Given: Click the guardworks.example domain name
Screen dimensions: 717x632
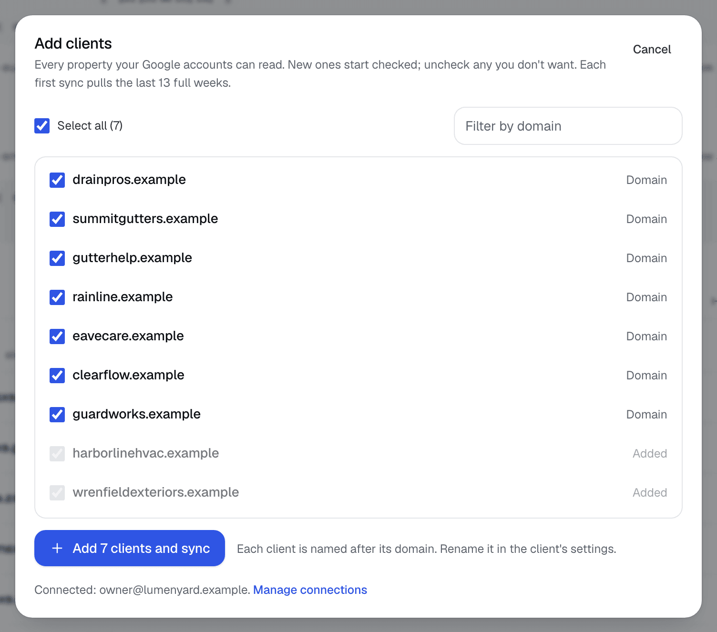Looking at the screenshot, I should tap(137, 414).
